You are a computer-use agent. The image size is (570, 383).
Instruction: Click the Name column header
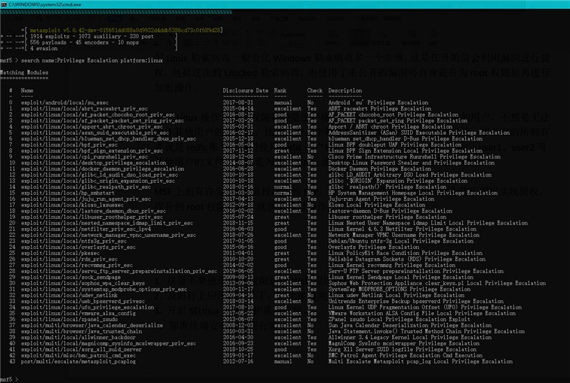coord(27,90)
